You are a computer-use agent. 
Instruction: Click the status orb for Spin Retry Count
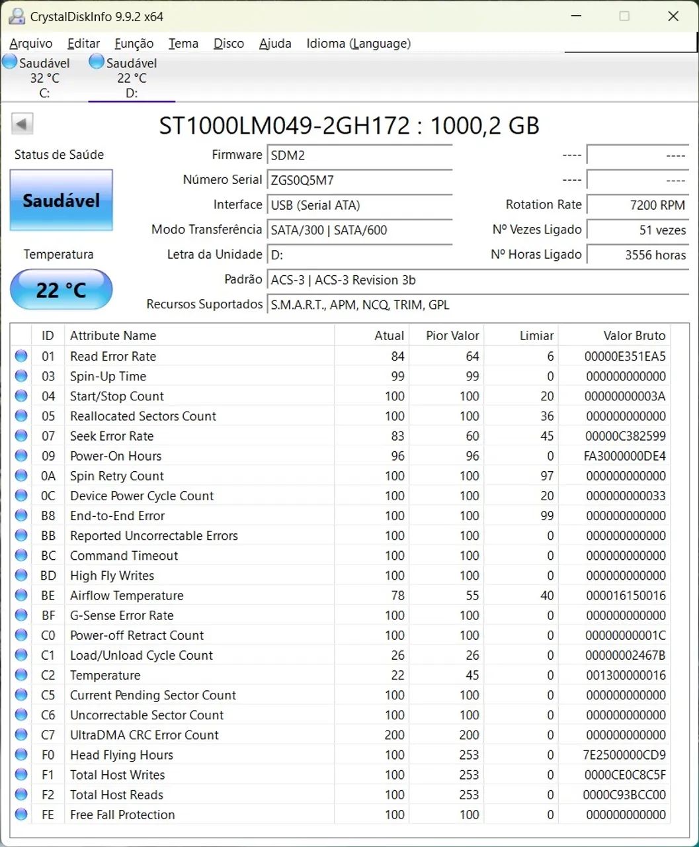click(x=21, y=475)
